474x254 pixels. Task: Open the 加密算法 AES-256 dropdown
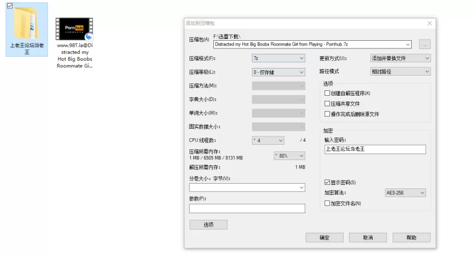click(405, 193)
